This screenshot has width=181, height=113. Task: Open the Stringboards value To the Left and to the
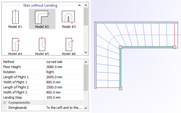pyautogui.click(x=64, y=108)
